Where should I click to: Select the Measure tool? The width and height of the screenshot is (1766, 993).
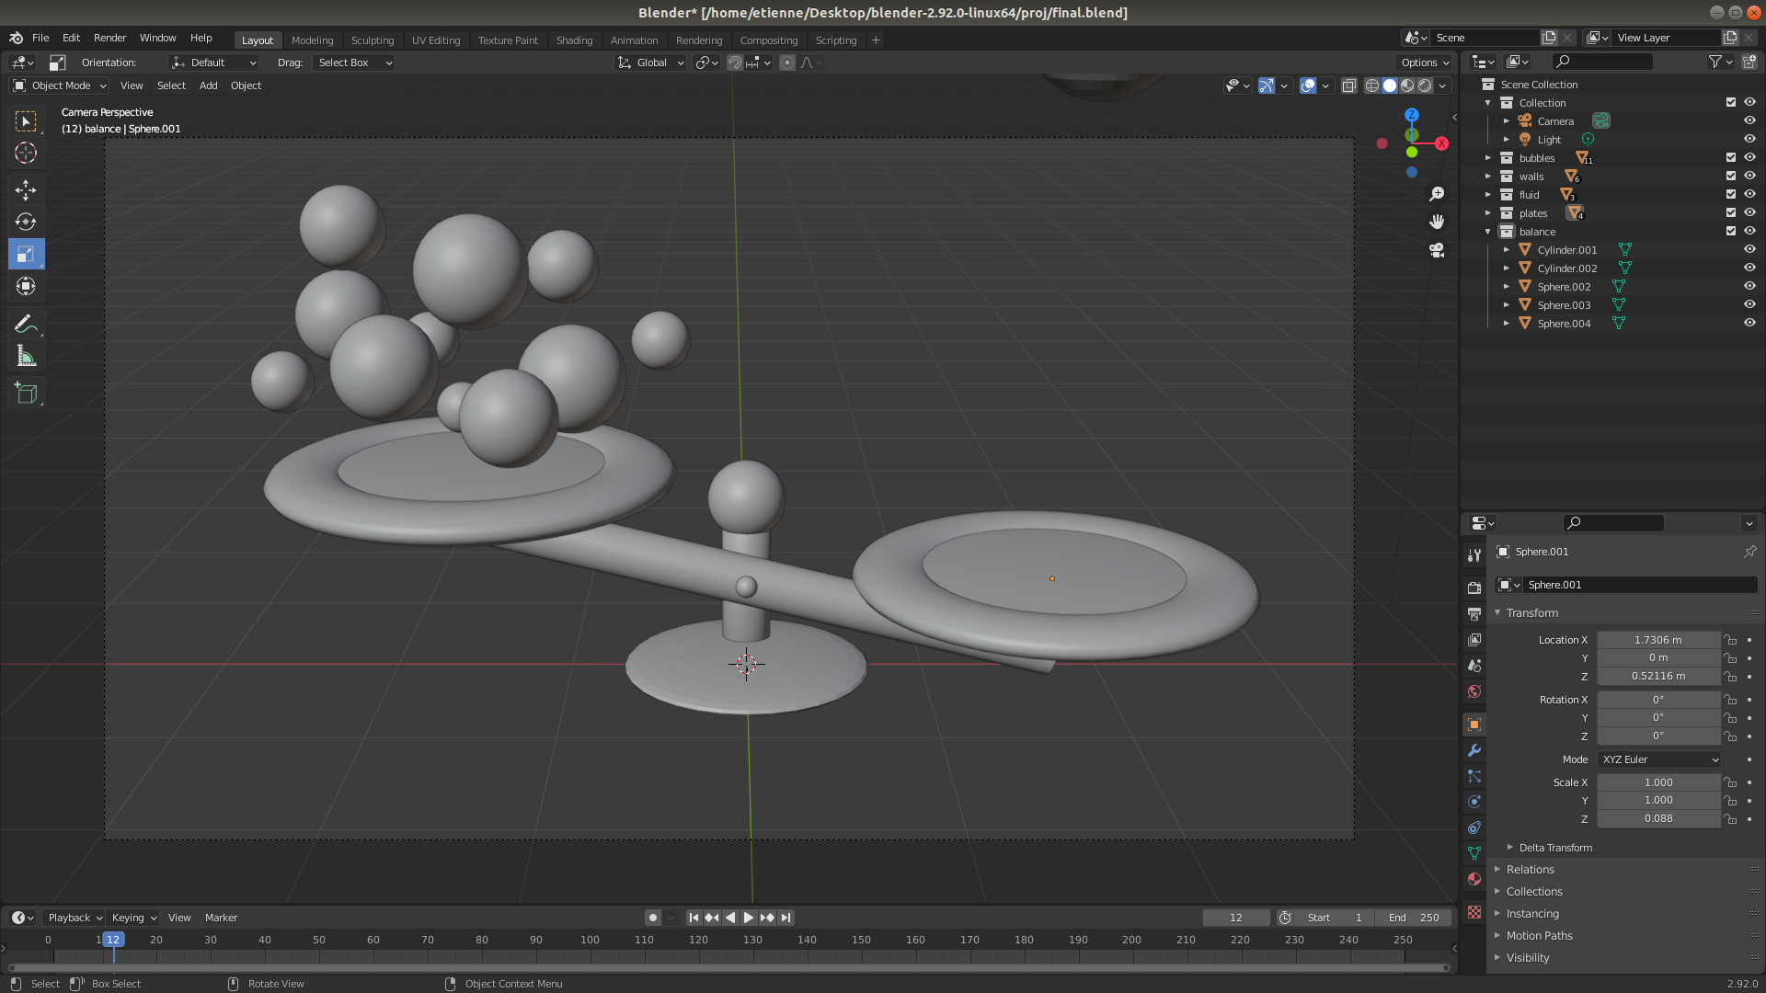[x=26, y=356]
